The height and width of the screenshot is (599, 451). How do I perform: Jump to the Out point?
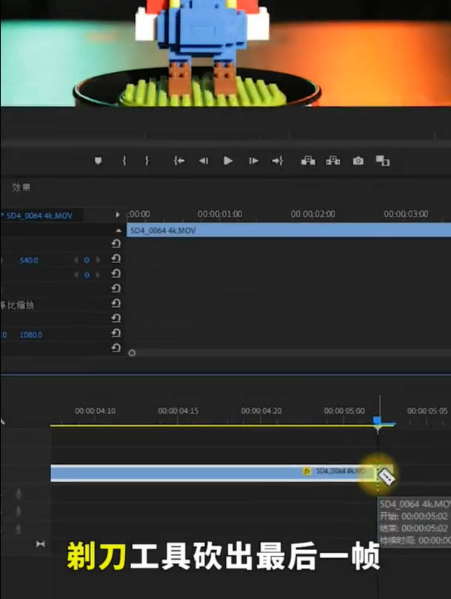pos(278,161)
